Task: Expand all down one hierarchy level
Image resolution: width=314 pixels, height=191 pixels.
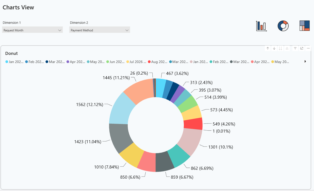Action: (287, 48)
